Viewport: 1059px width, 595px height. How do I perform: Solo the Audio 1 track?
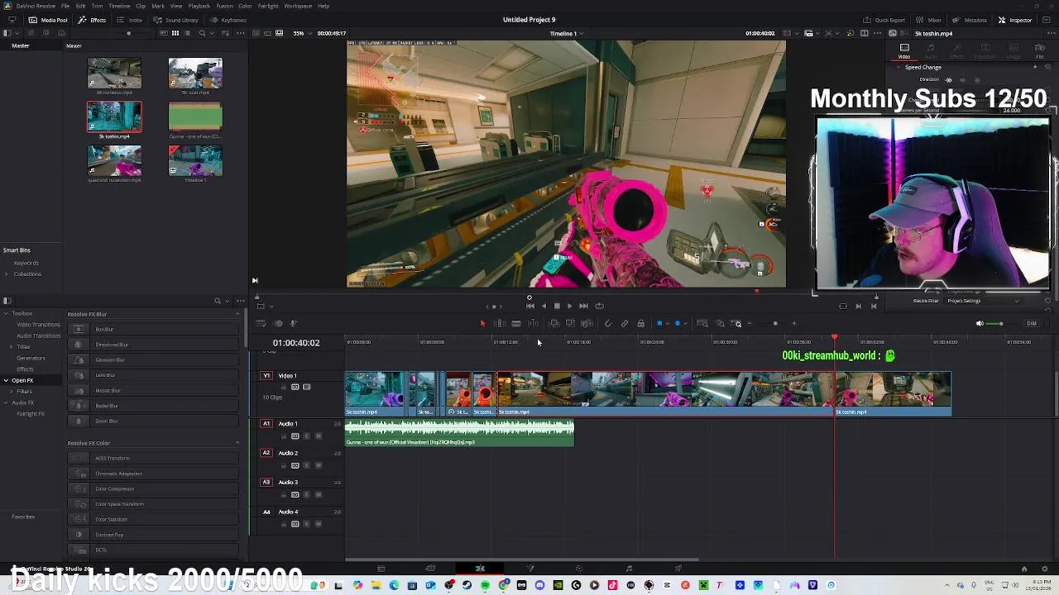[x=306, y=436]
